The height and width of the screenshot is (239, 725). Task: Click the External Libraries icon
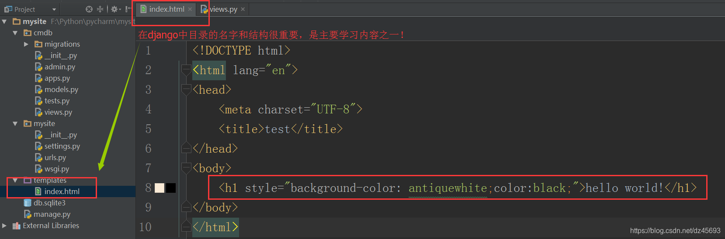point(17,225)
